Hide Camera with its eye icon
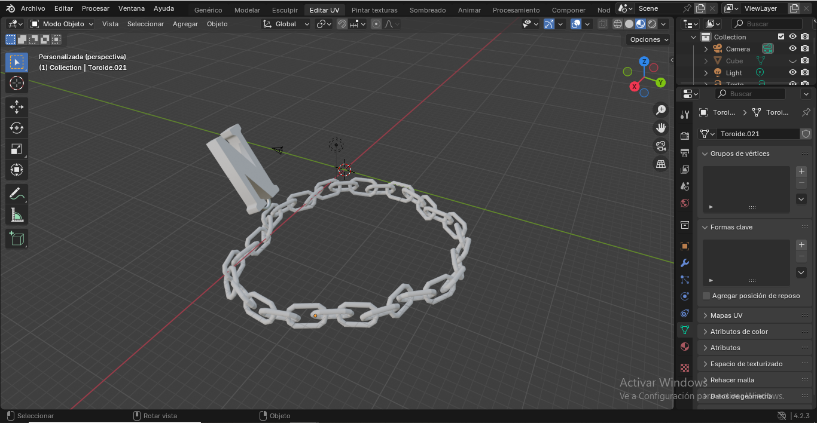The width and height of the screenshot is (817, 423). coord(792,48)
